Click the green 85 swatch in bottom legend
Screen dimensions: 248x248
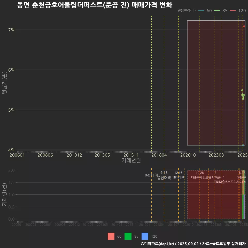tap(128, 236)
